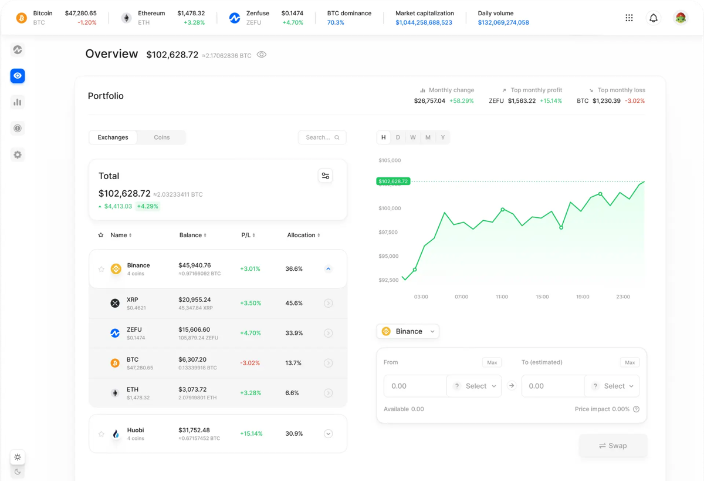Open the user avatar profile
704x481 pixels.
(x=681, y=18)
